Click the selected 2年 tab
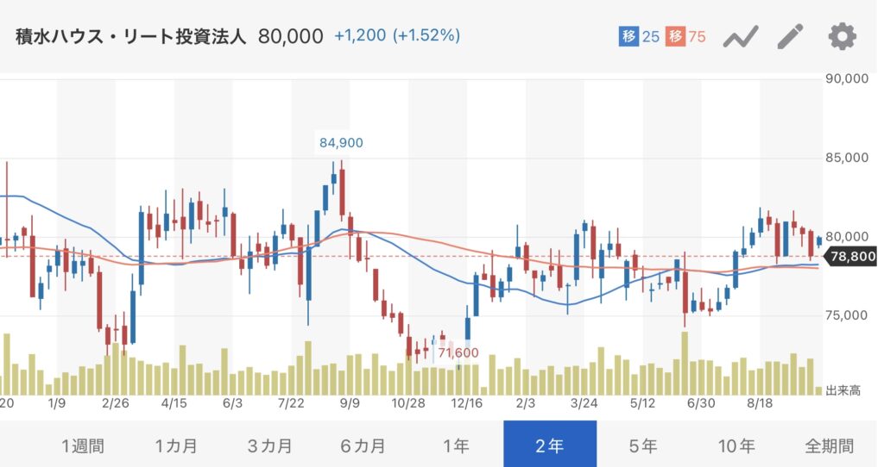Screen dimensions: 884x467 coord(550,445)
